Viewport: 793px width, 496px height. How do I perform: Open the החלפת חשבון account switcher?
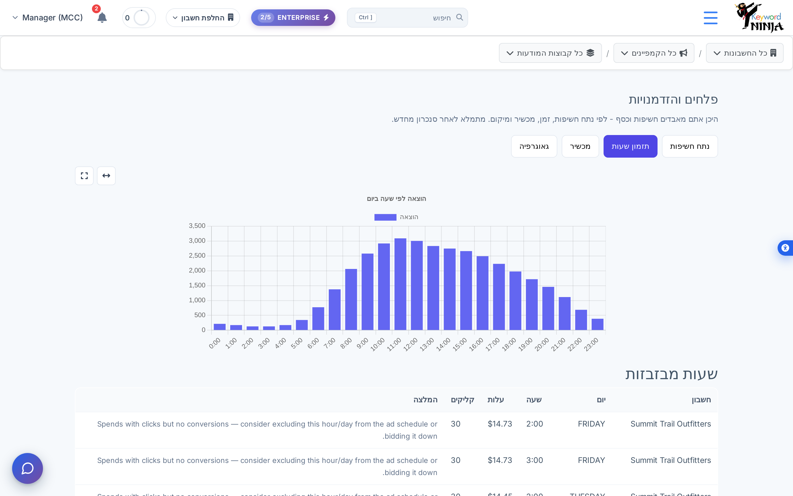[203, 18]
